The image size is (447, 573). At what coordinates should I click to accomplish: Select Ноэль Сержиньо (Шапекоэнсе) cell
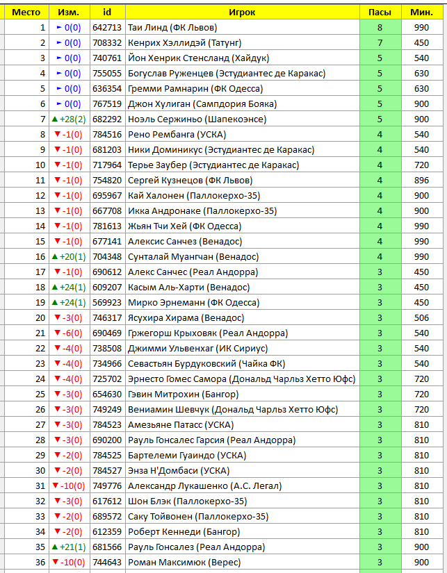(x=243, y=119)
